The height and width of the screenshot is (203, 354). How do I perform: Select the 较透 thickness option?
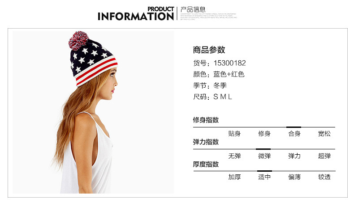[x=324, y=177]
